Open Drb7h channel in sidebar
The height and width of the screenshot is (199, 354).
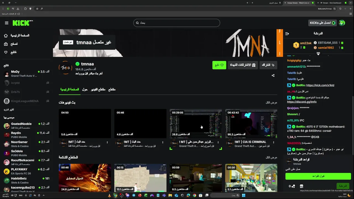point(27,92)
